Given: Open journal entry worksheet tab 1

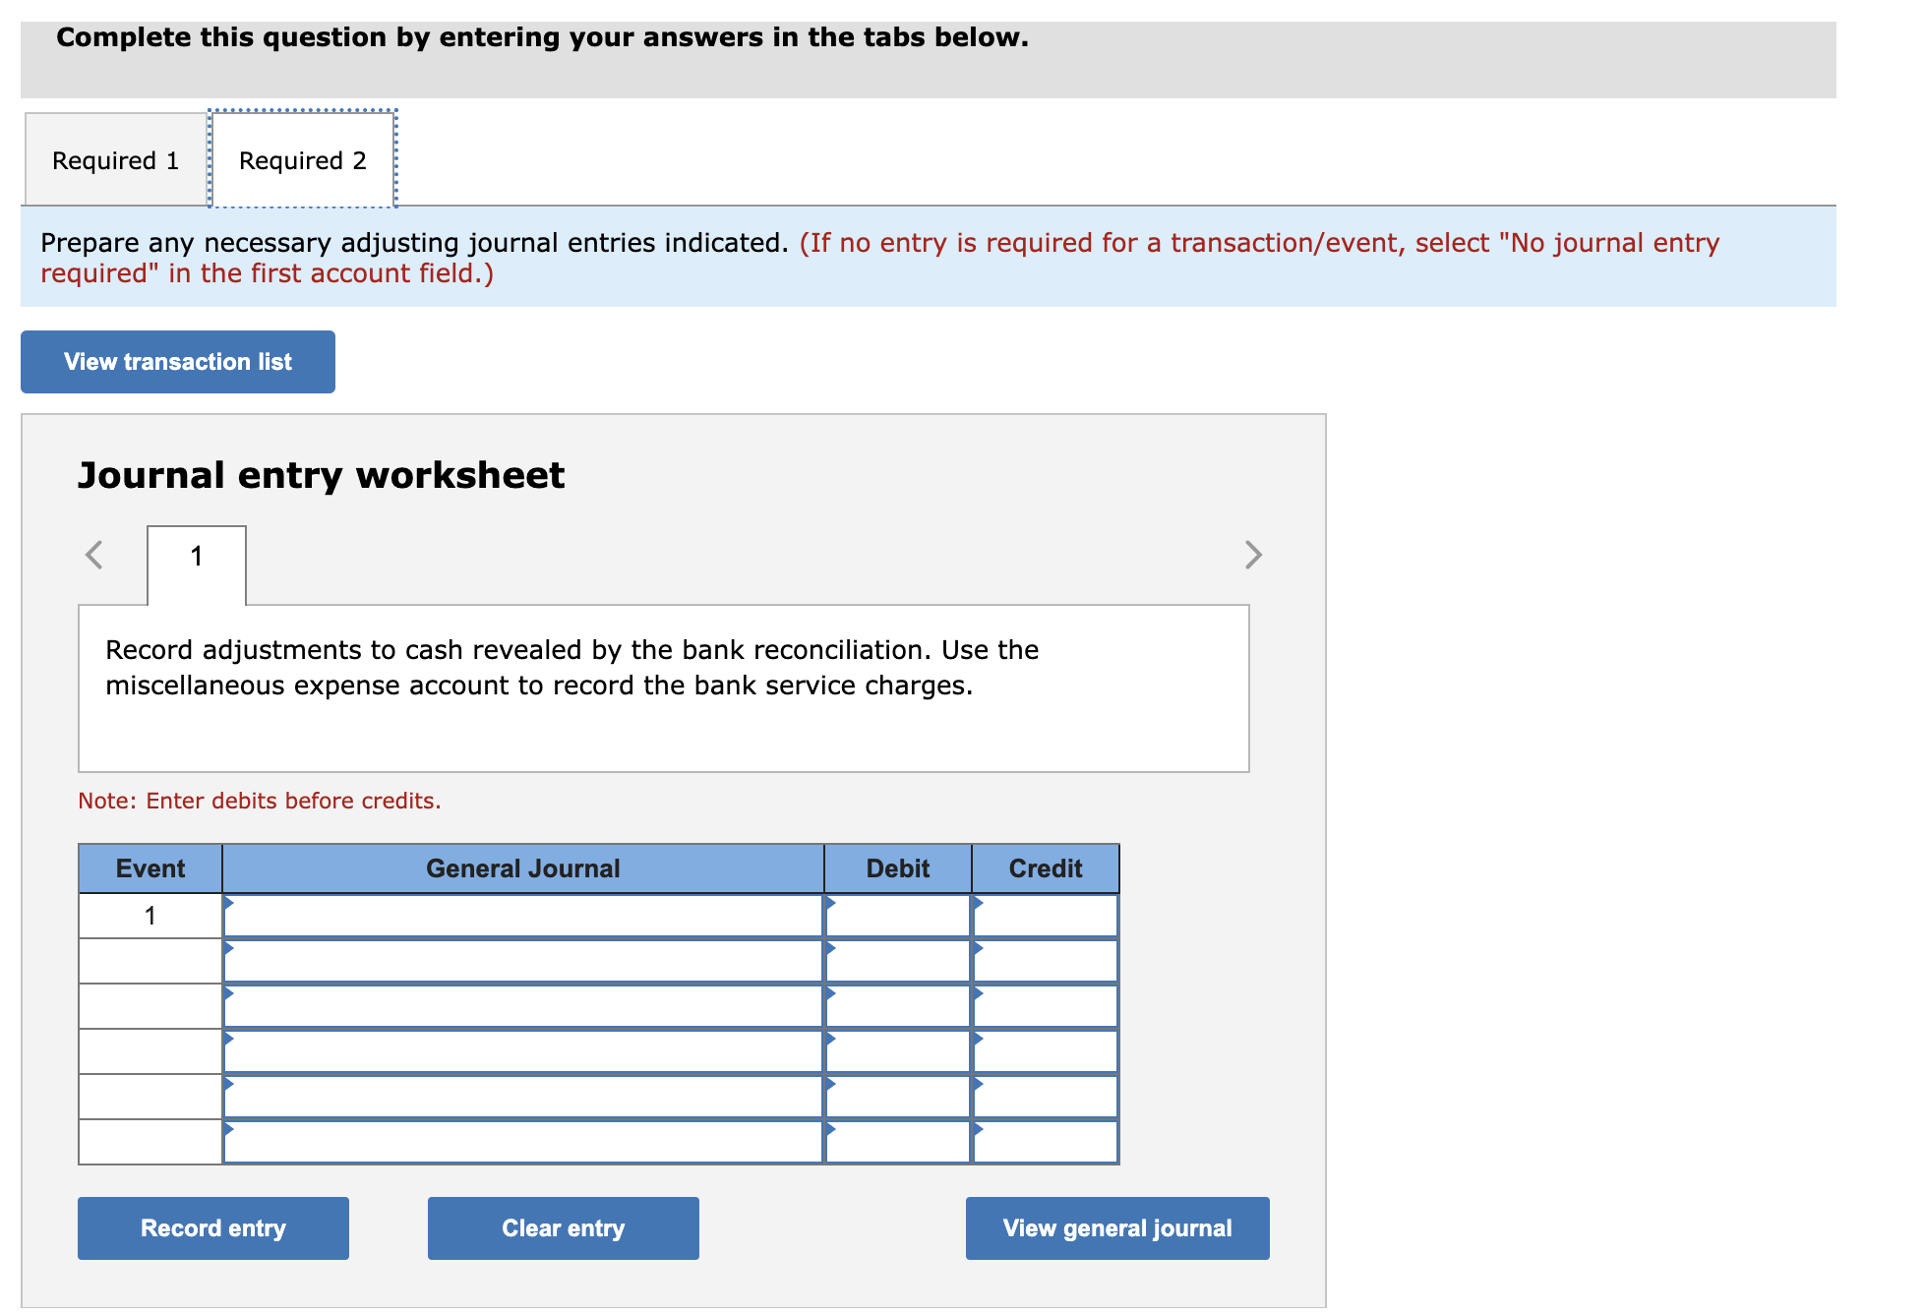Looking at the screenshot, I should click(x=197, y=557).
